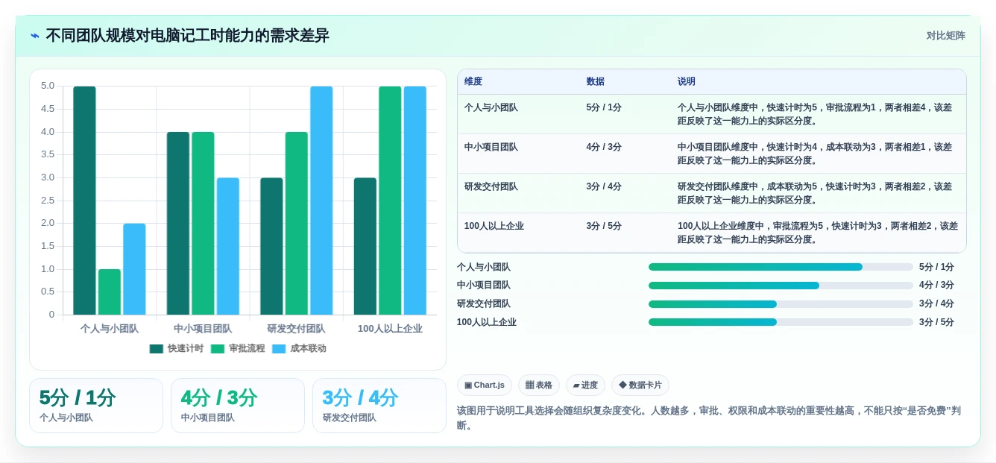Screen dimensions: 996x463
Task: Toggle the 成本联动 legend entry
Action: (x=299, y=348)
